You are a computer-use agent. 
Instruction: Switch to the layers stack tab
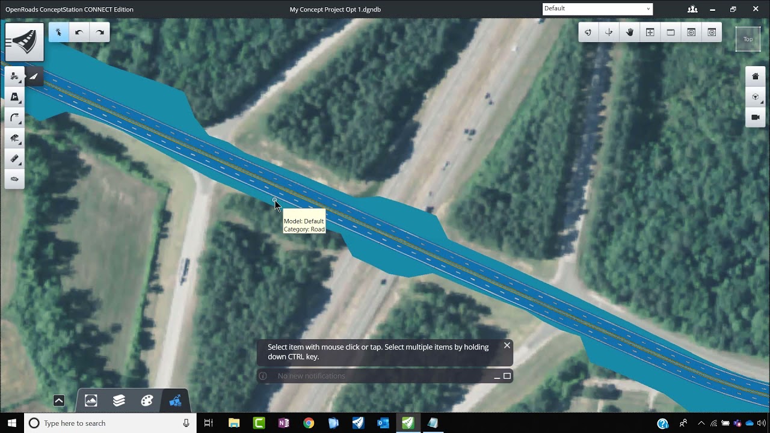(119, 401)
